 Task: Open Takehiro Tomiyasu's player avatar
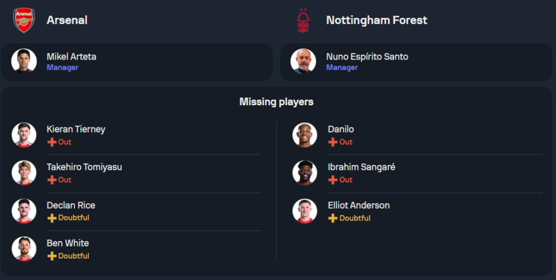[24, 173]
